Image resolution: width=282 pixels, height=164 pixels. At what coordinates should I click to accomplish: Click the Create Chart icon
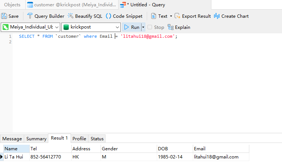pos(217,16)
